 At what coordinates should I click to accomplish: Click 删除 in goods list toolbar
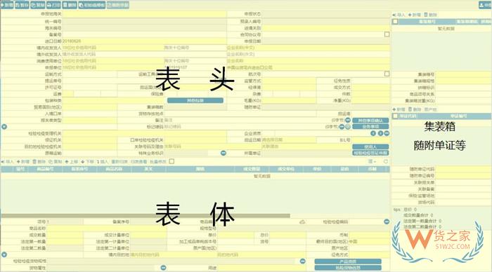point(39,162)
